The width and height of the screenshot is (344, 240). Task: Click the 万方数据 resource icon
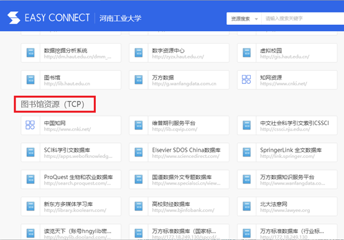(139, 80)
